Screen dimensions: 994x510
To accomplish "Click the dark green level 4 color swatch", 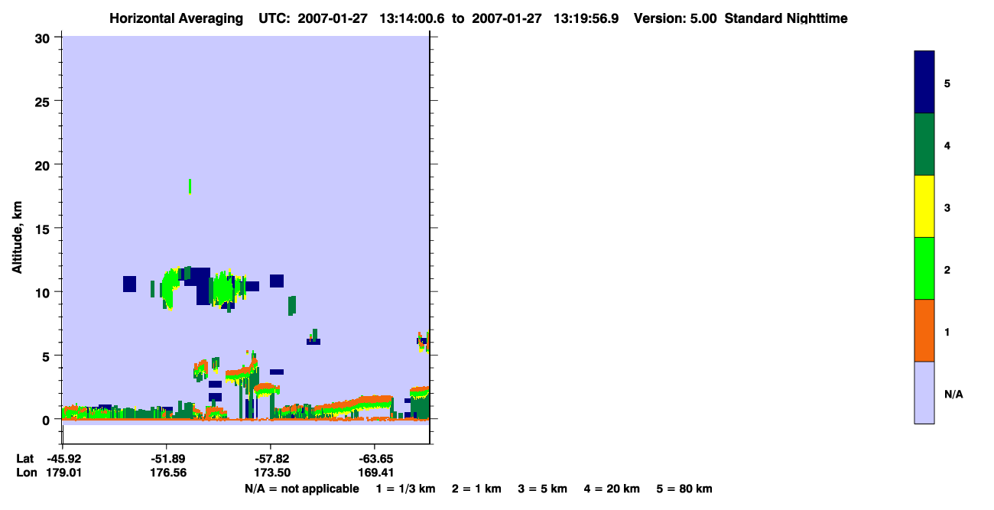I will 924,145.
